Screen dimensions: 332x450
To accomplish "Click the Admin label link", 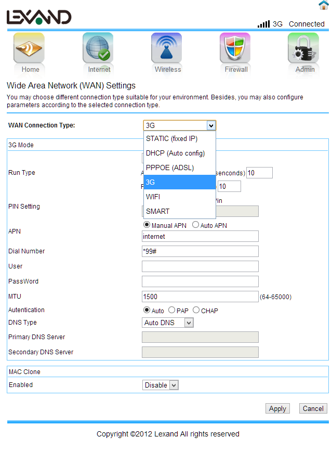I will [x=305, y=70].
